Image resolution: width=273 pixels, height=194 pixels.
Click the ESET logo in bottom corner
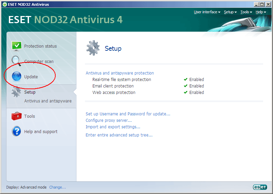coord(260,187)
